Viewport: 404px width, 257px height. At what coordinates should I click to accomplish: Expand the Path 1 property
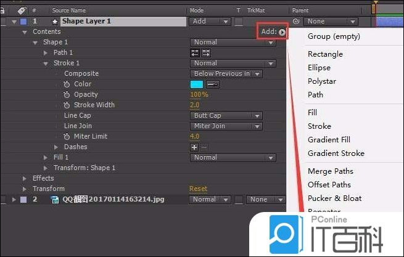(x=46, y=53)
